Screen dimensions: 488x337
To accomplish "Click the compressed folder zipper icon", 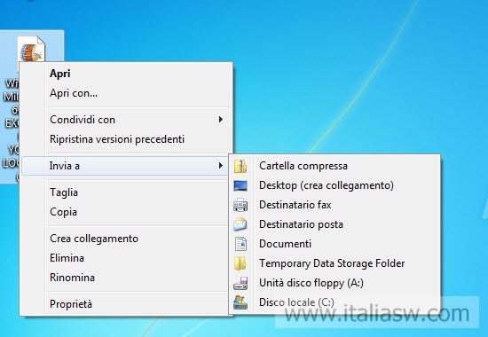I will pyautogui.click(x=240, y=166).
